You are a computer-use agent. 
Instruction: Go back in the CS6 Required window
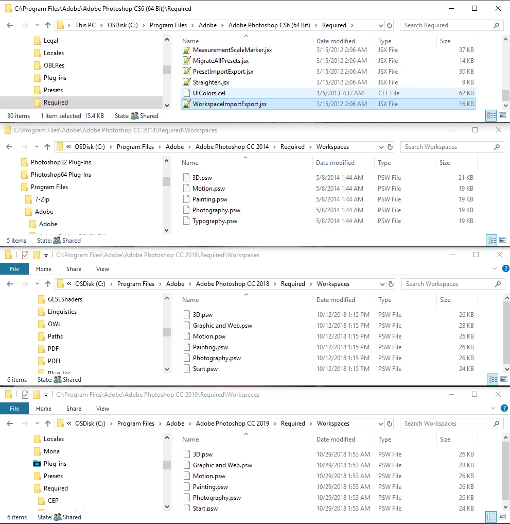[10, 25]
